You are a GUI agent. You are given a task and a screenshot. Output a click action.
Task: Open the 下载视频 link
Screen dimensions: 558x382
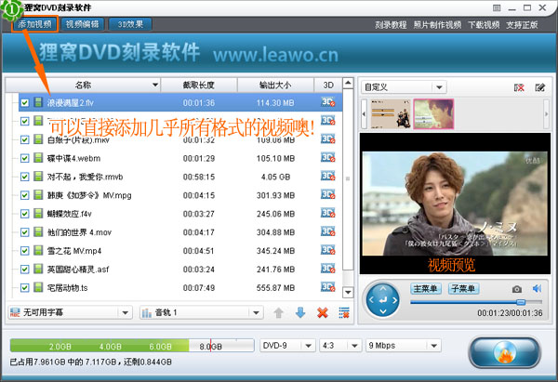484,25
